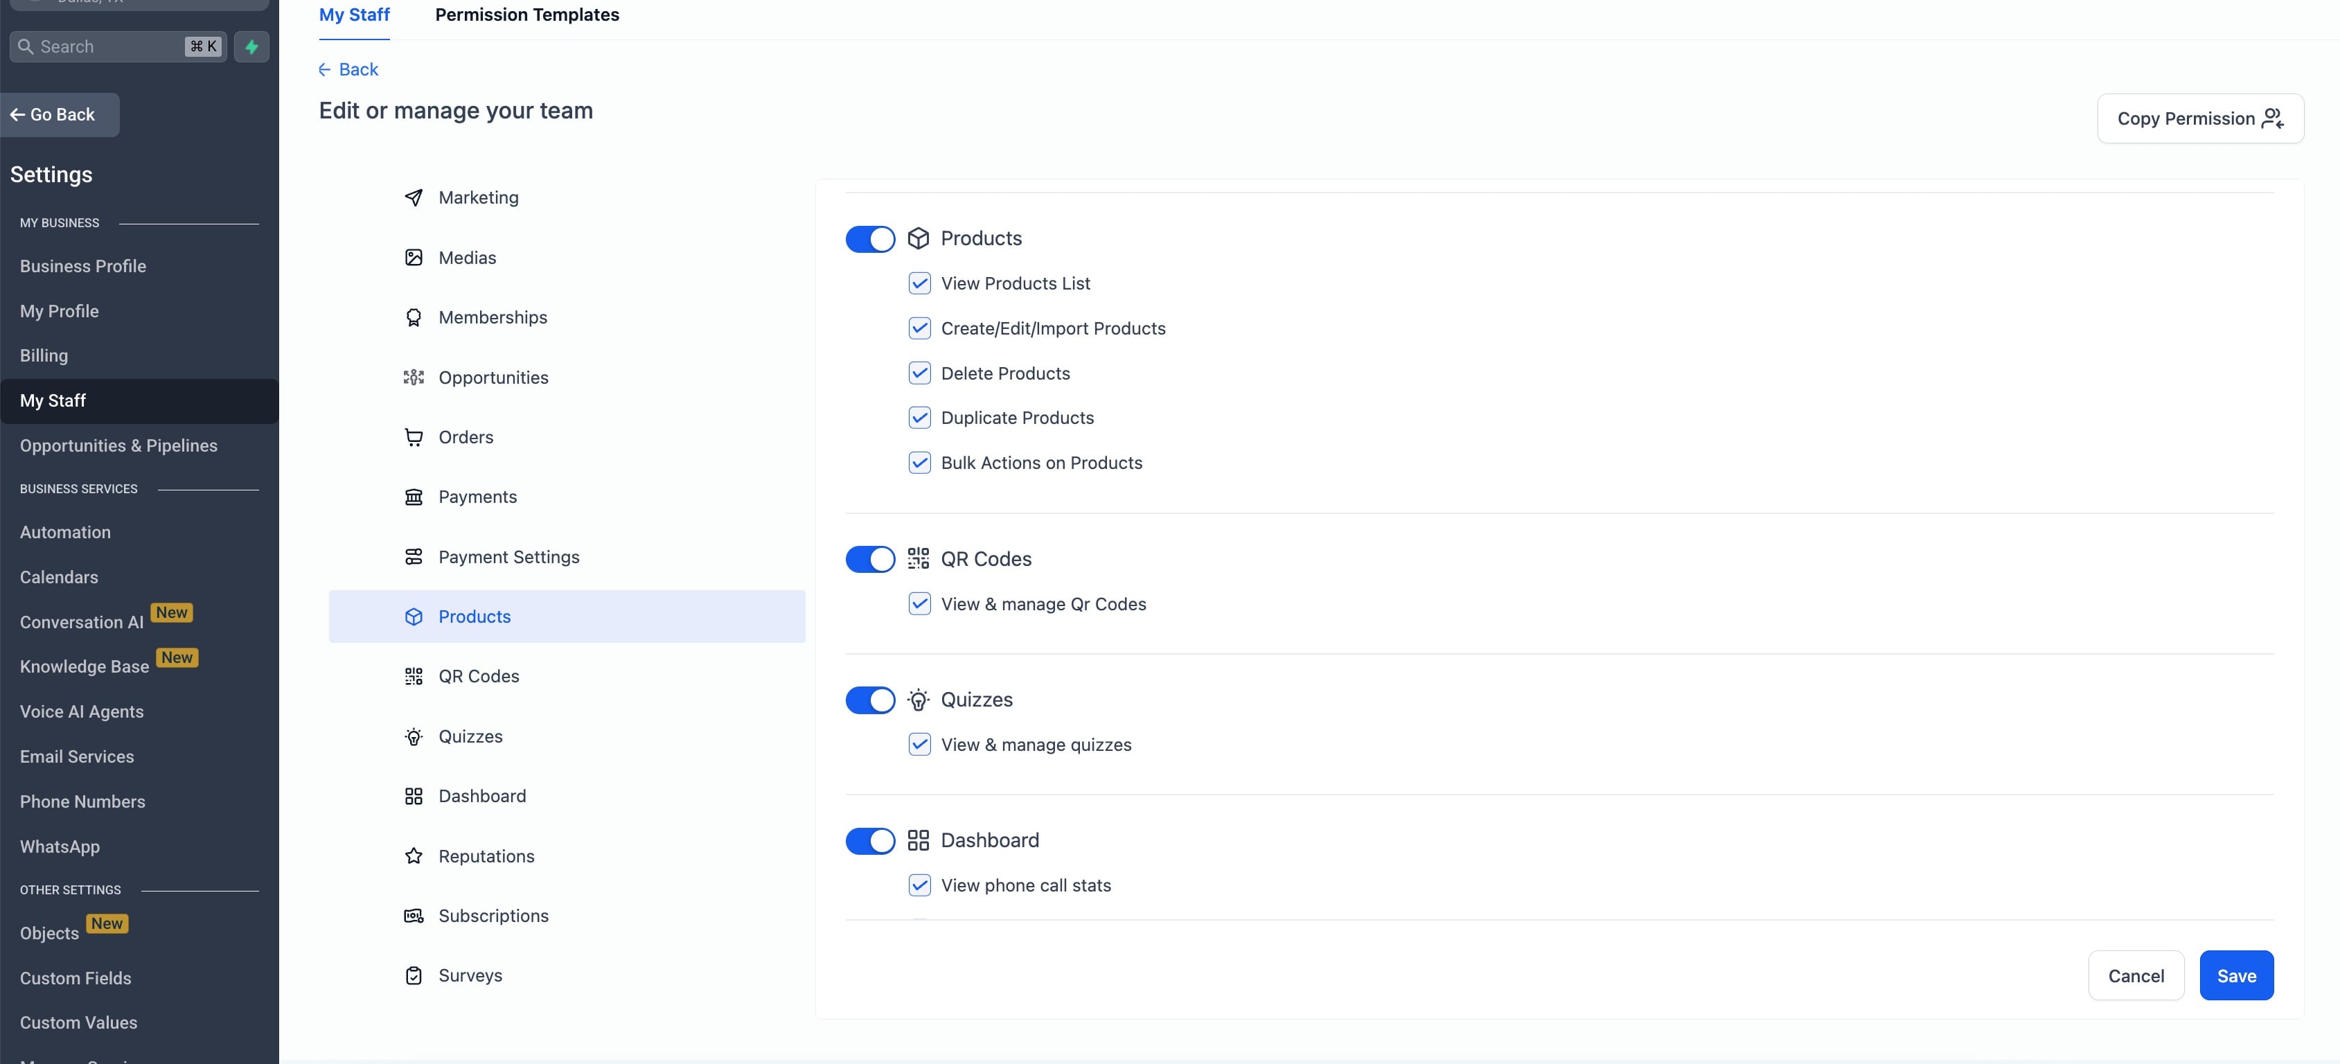Click the Medias image icon
The image size is (2340, 1064).
(x=414, y=258)
